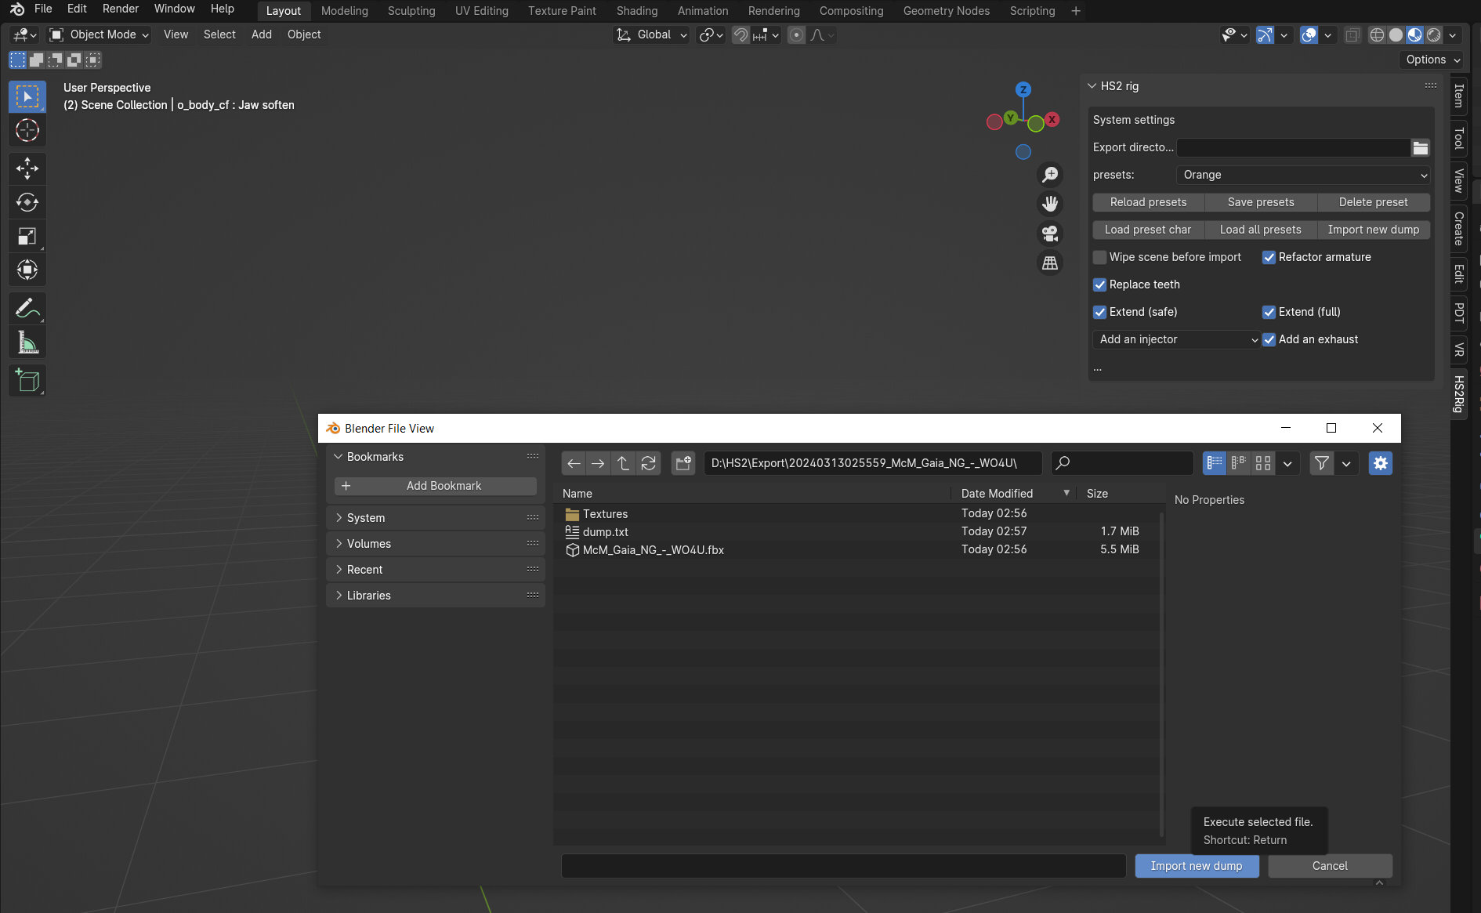
Task: Select solid viewport shading
Action: pyautogui.click(x=1396, y=34)
